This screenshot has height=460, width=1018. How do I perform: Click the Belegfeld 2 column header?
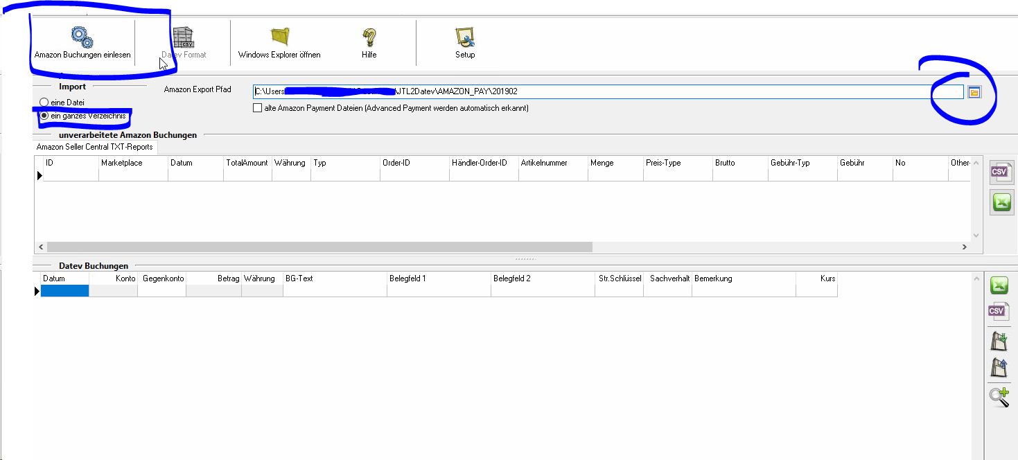coord(543,278)
